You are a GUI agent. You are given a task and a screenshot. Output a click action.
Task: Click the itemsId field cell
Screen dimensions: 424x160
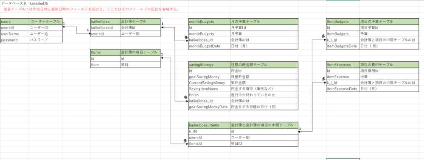[209, 143]
